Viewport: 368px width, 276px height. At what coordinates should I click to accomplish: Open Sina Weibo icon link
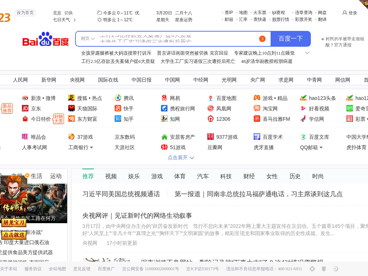point(25,98)
